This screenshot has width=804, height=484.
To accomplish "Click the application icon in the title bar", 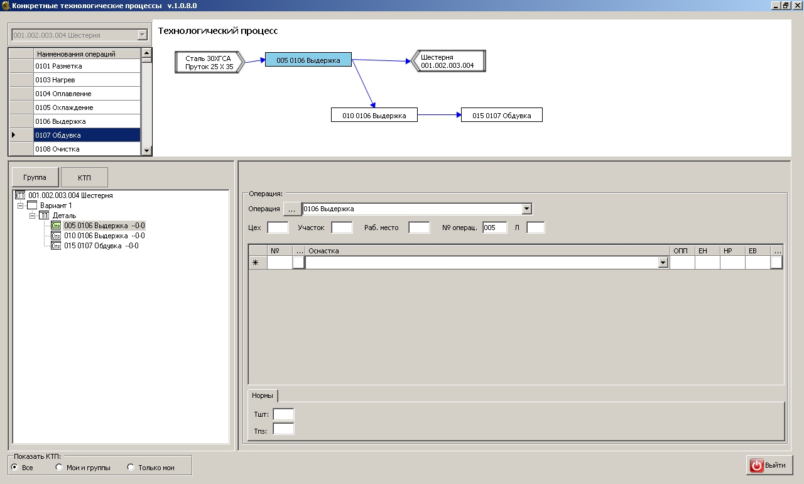I will coord(6,5).
